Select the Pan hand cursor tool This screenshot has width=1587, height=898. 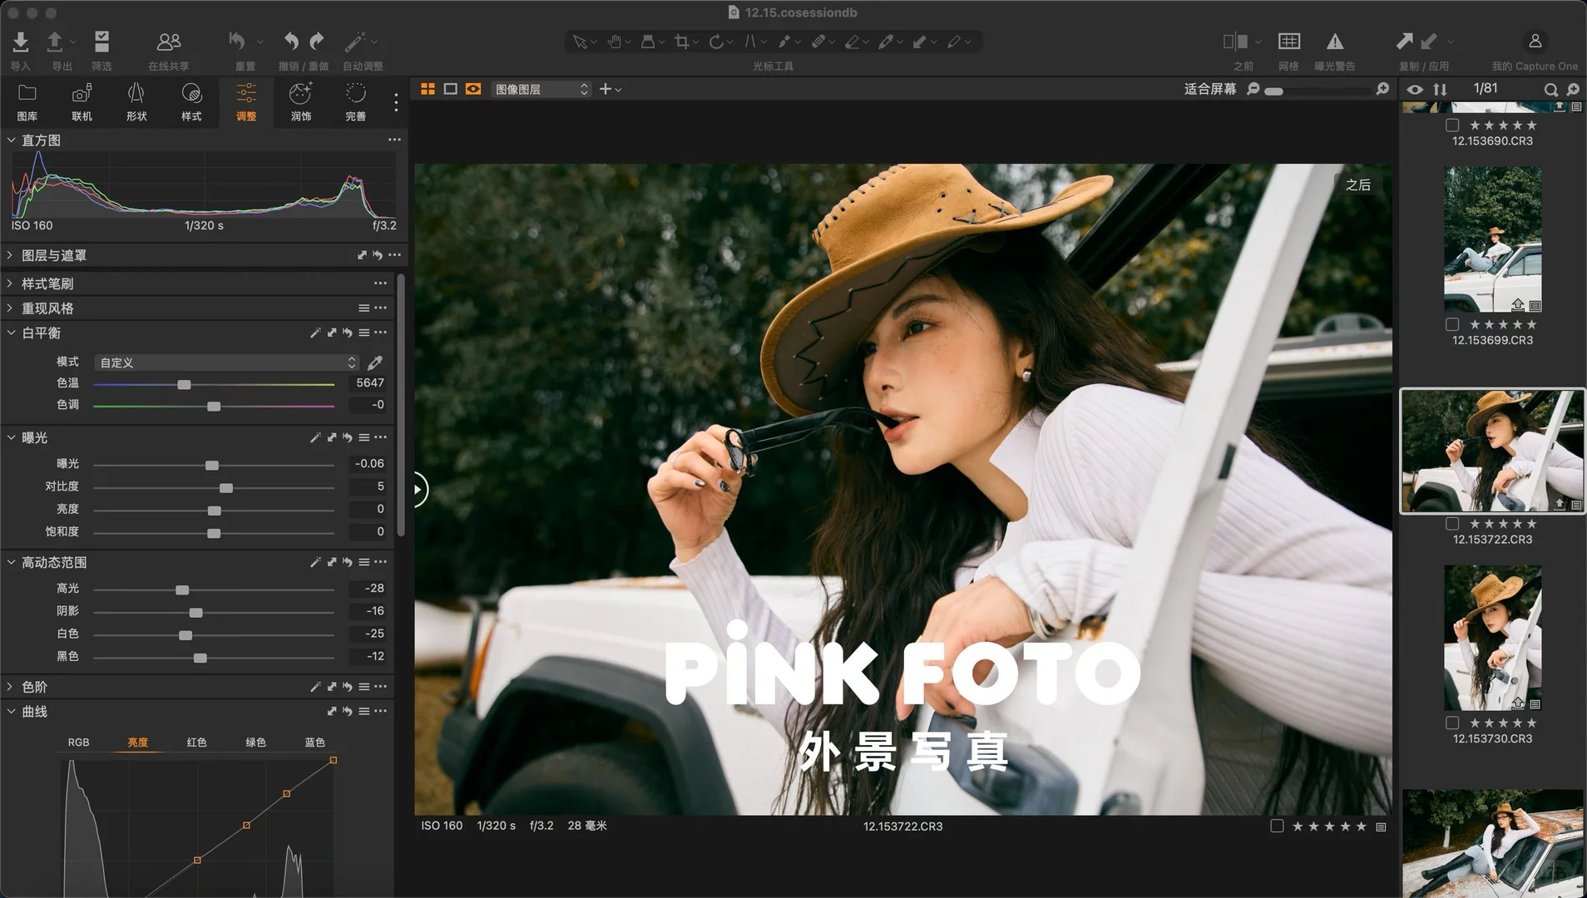click(x=614, y=42)
